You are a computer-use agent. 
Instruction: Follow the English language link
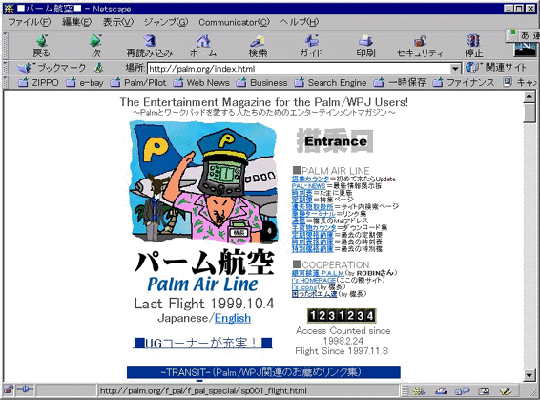pyautogui.click(x=233, y=318)
